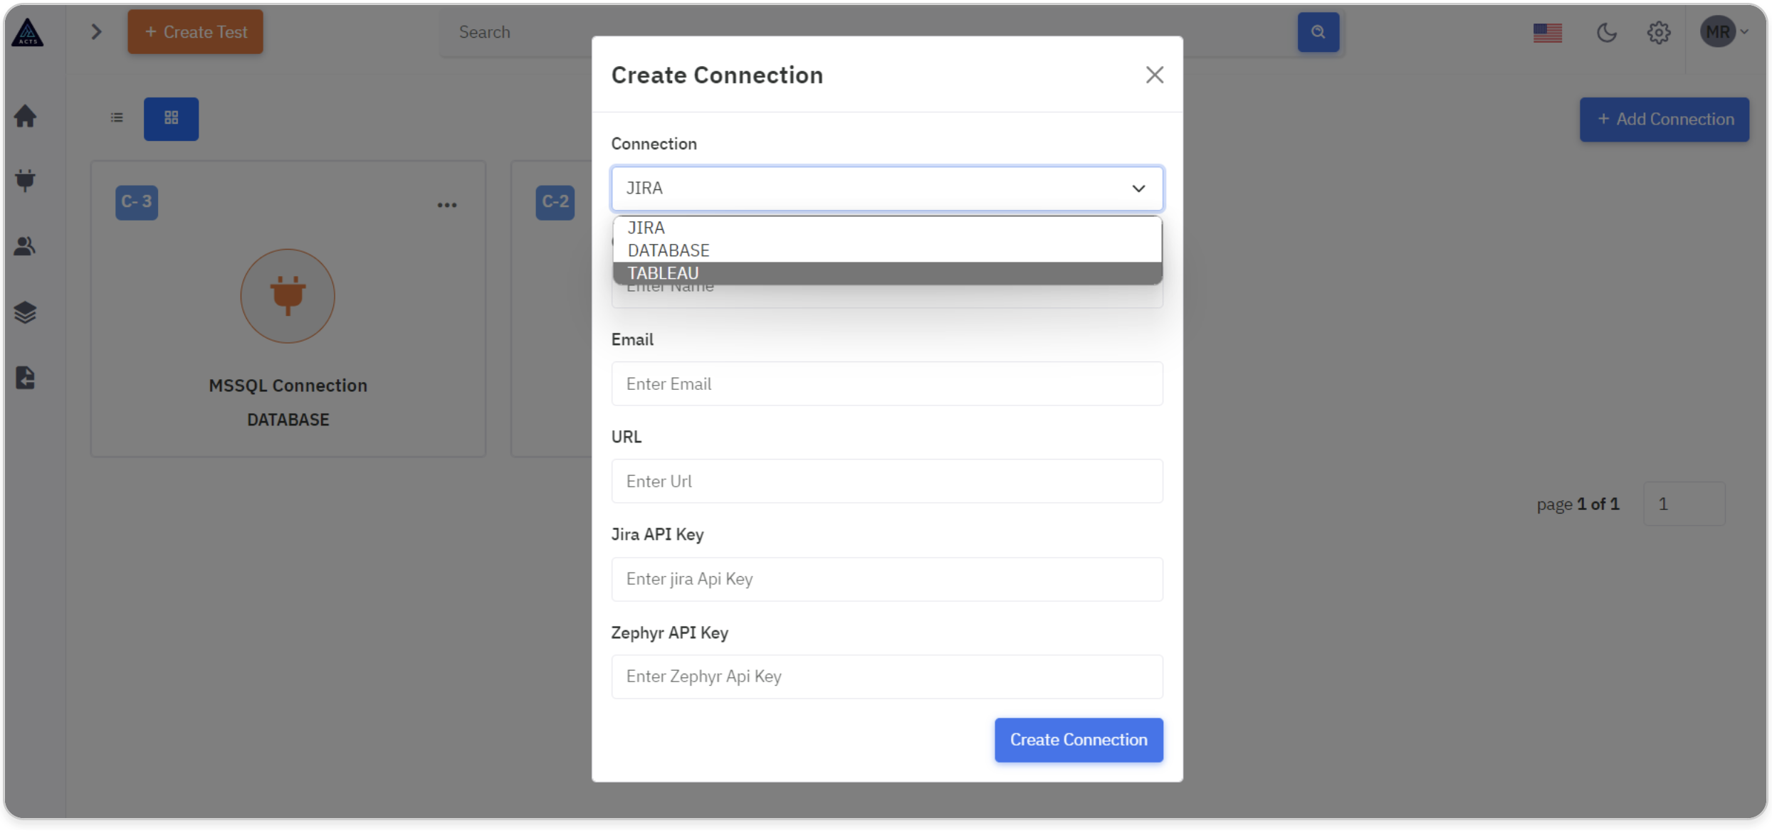The image size is (1772, 833).
Task: Click the MSSQL Connection title
Action: pos(288,386)
